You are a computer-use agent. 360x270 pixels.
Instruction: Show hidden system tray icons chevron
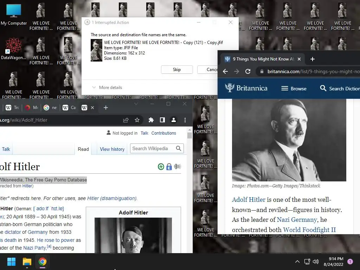coord(297,262)
